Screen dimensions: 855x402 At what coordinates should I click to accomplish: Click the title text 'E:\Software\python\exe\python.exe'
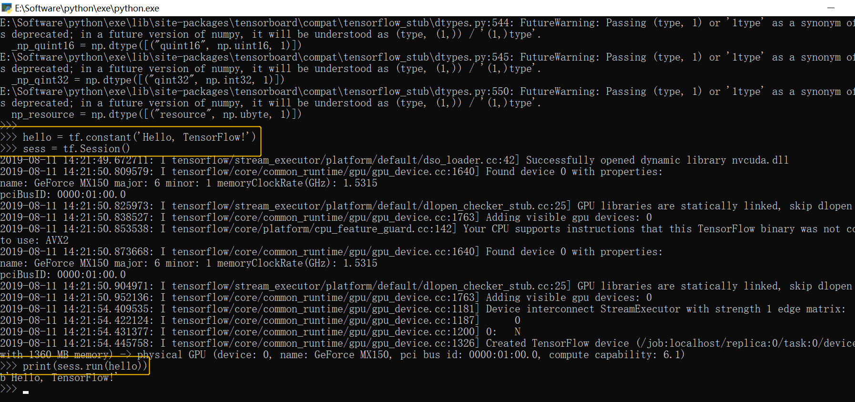point(87,8)
